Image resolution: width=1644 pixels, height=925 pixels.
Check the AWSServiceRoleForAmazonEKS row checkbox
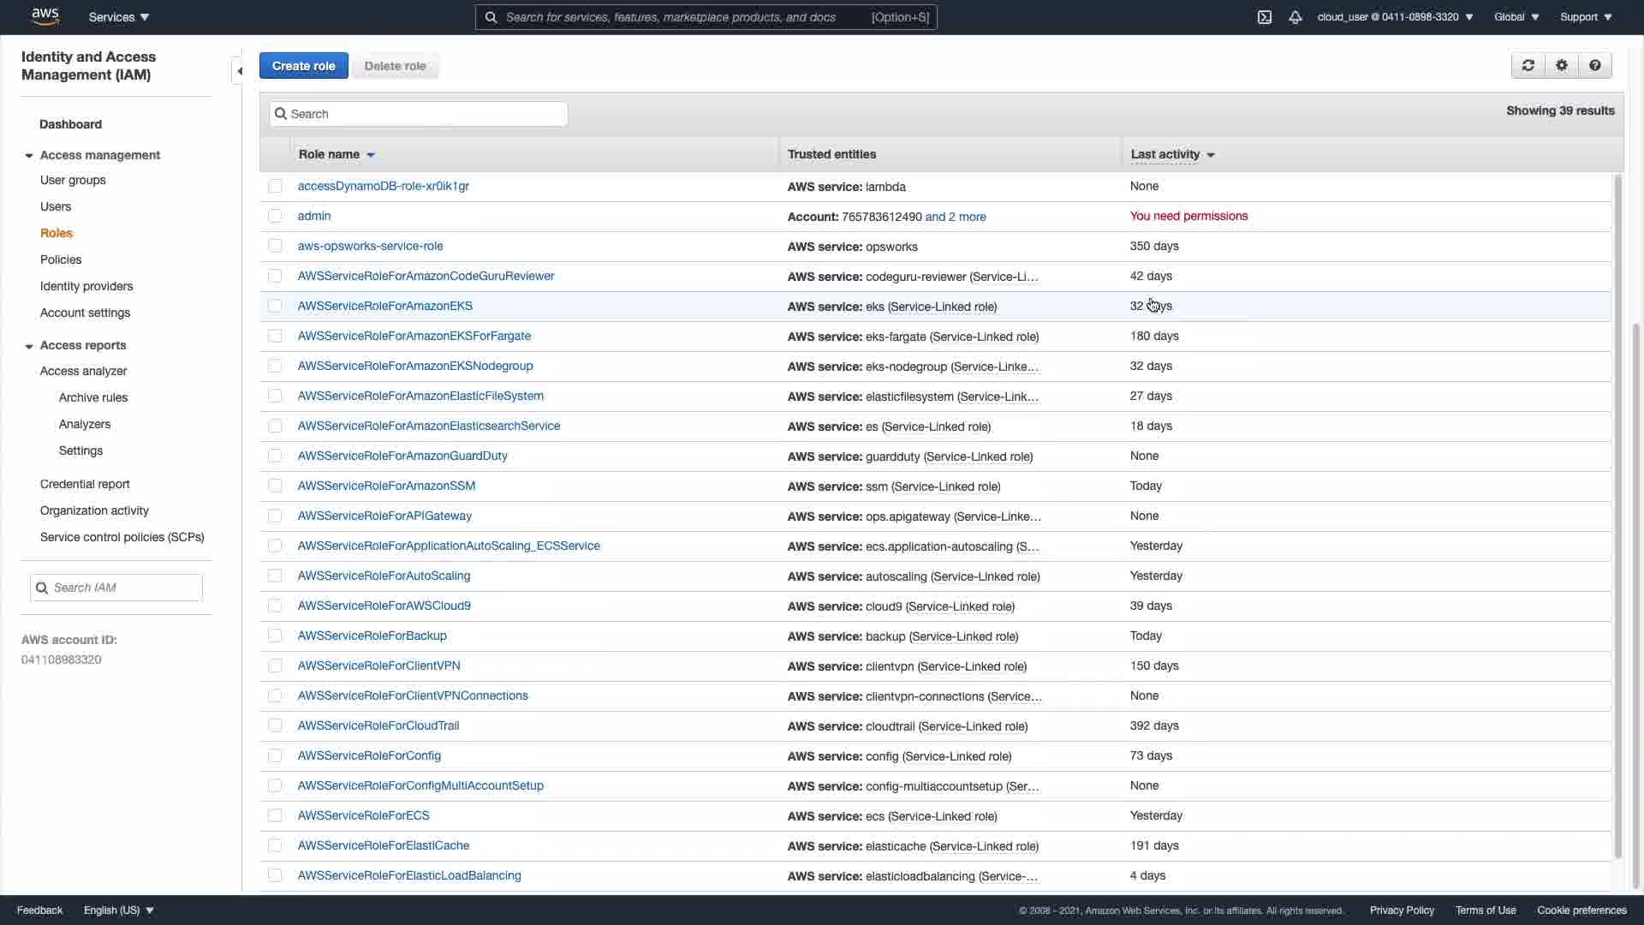pos(275,307)
